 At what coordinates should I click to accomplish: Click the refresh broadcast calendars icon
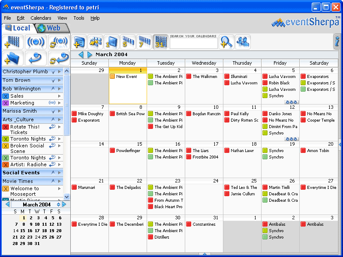coord(59,42)
